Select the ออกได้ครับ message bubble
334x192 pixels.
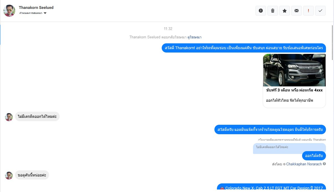tap(314, 156)
